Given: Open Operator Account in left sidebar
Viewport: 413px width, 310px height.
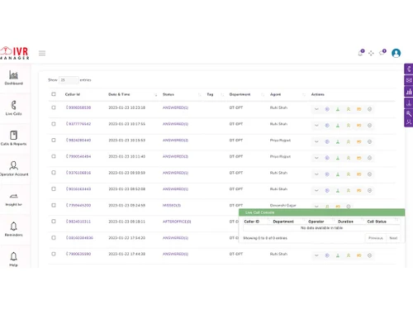Looking at the screenshot, I should click(x=14, y=169).
